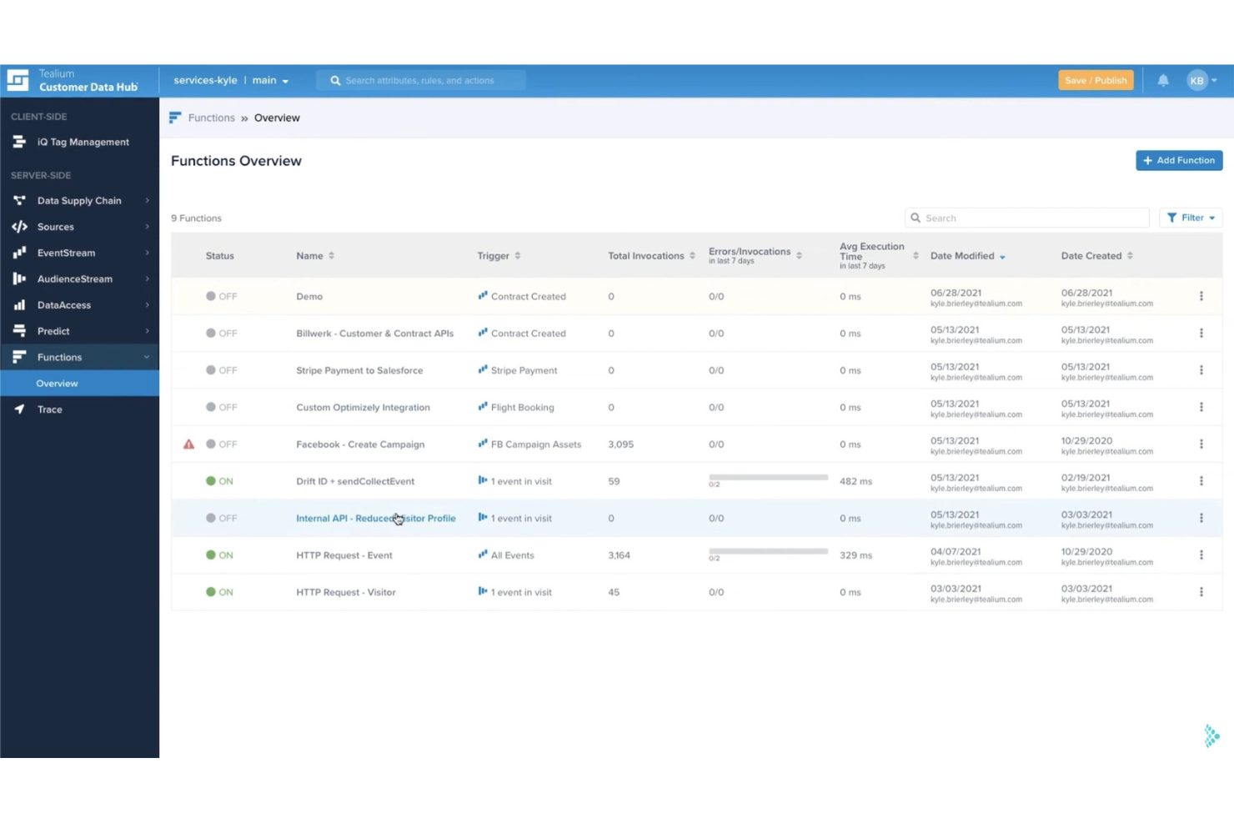Screen dimensions: 1234x823
Task: Open AudienceStream from the sidebar
Action: 20,279
